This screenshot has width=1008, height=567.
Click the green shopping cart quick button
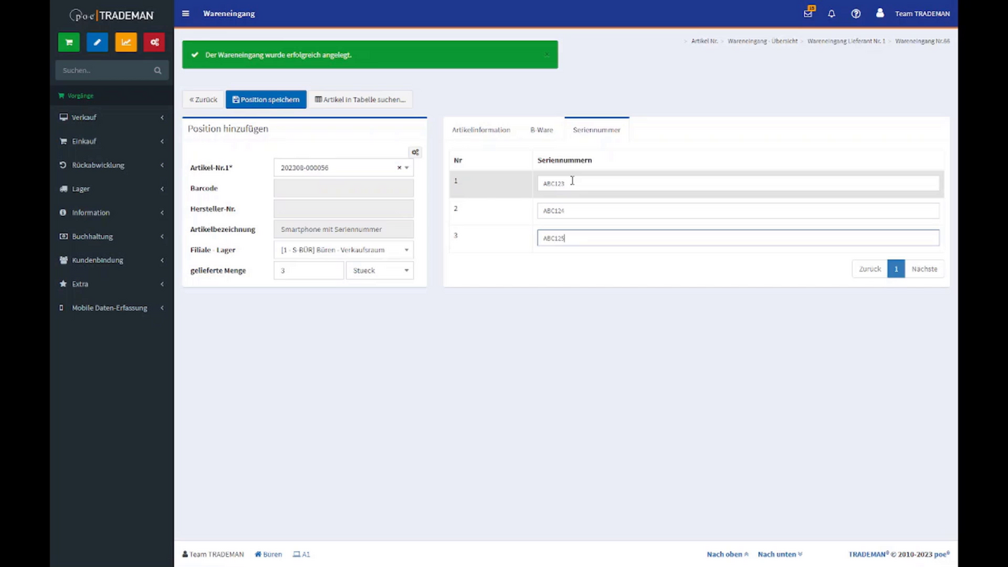pos(69,42)
